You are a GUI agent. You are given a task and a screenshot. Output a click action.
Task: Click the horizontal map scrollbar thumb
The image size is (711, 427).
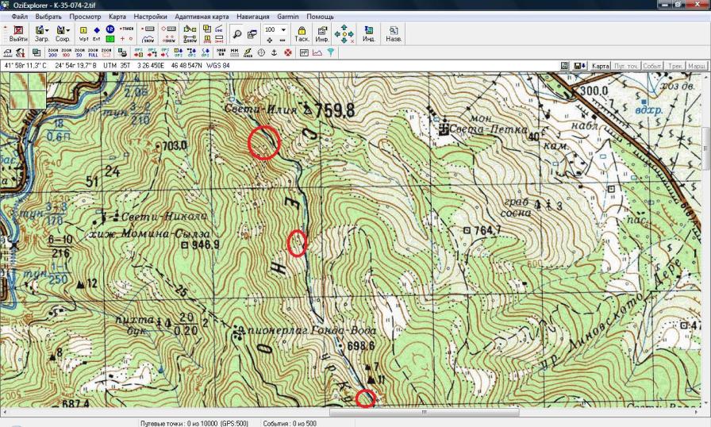[x=425, y=413]
